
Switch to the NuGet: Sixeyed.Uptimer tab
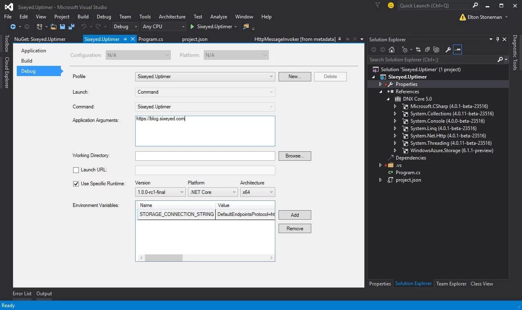point(40,39)
